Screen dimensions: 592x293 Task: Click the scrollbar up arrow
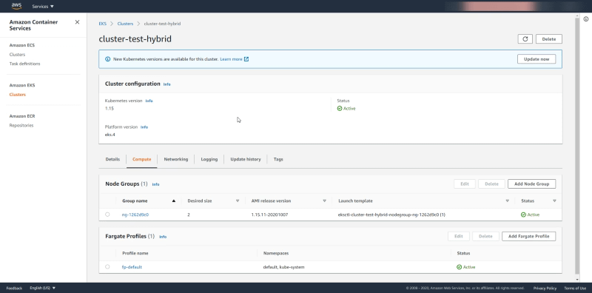[576, 16]
